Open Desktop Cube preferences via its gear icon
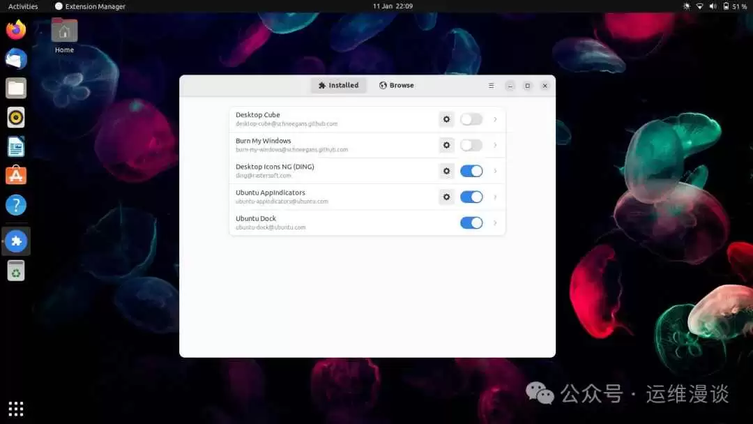The width and height of the screenshot is (753, 424). (x=446, y=119)
